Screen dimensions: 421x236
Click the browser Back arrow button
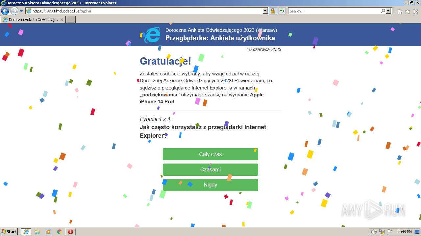coord(5,11)
